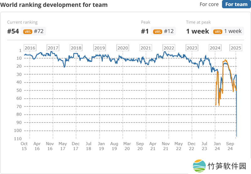
Task: Select the 2023 year marker
Action: pyautogui.click(x=192, y=48)
